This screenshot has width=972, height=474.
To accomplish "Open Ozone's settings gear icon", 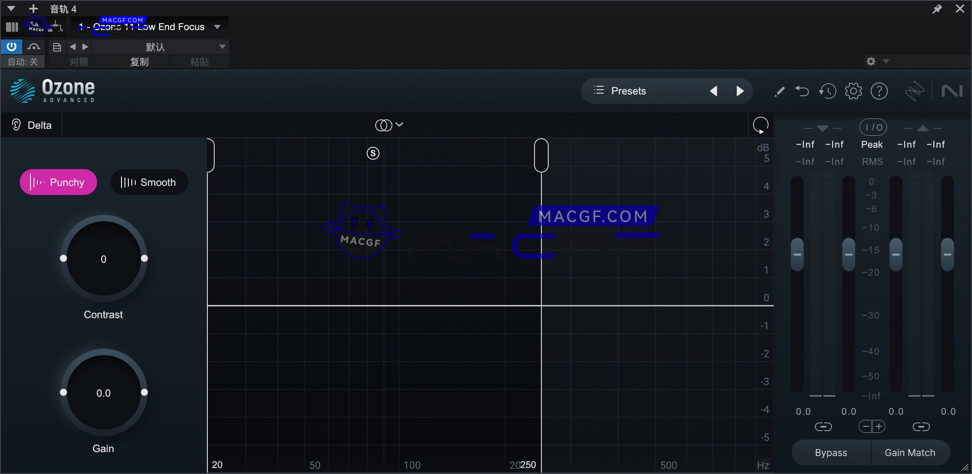I will click(x=854, y=91).
